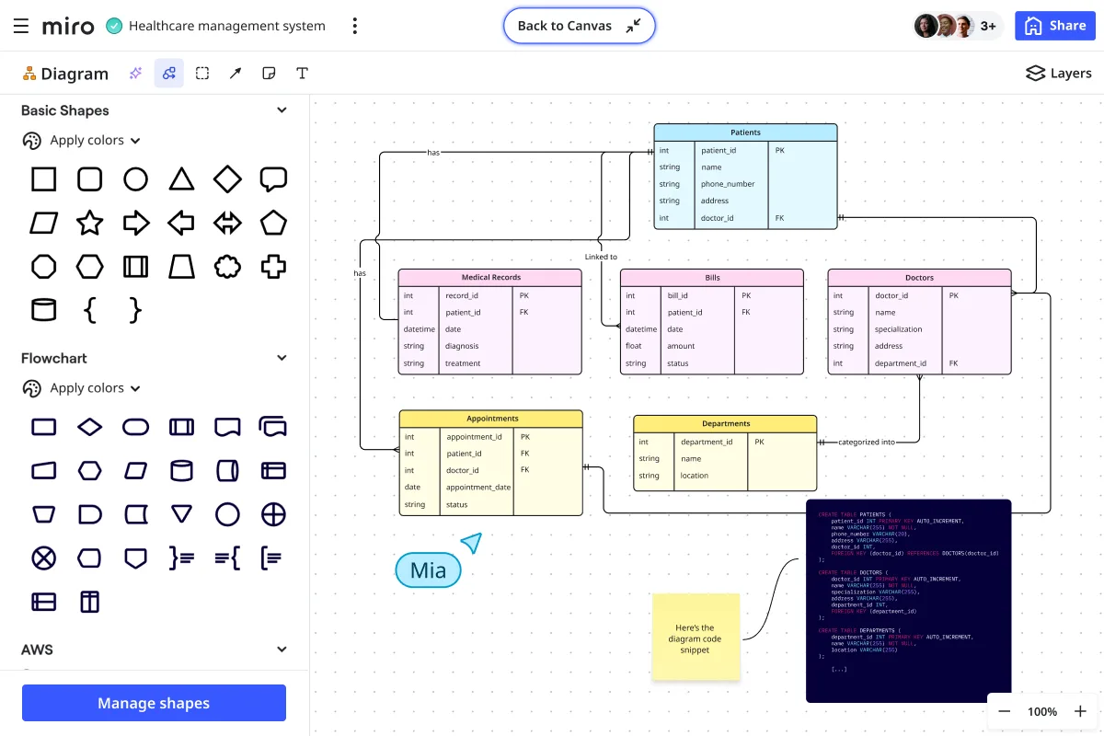Viewport: 1104px width, 736px height.
Task: Pick the sticky note tool
Action: tap(269, 74)
